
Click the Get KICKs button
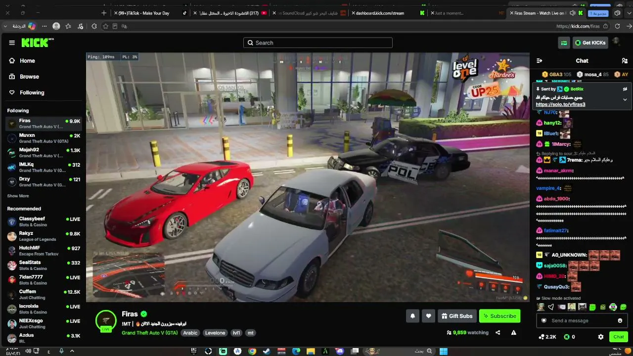click(590, 43)
